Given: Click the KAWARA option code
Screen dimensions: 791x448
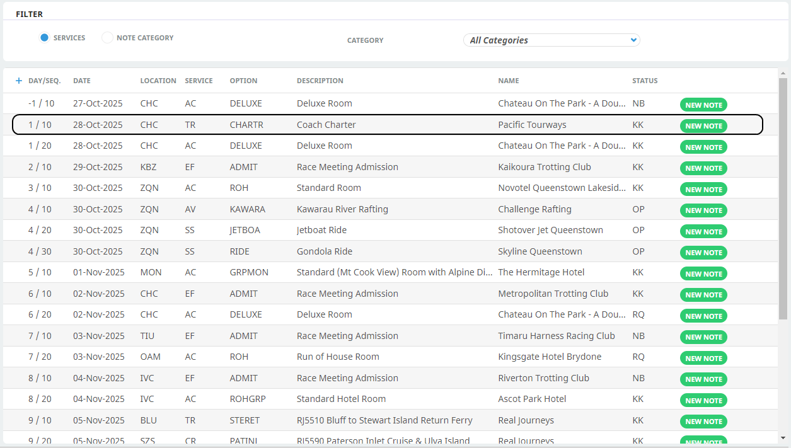Looking at the screenshot, I should click(x=247, y=209).
